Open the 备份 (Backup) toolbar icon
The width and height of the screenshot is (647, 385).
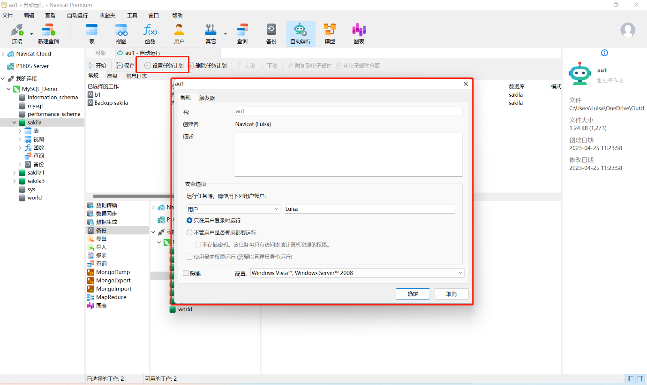(271, 34)
